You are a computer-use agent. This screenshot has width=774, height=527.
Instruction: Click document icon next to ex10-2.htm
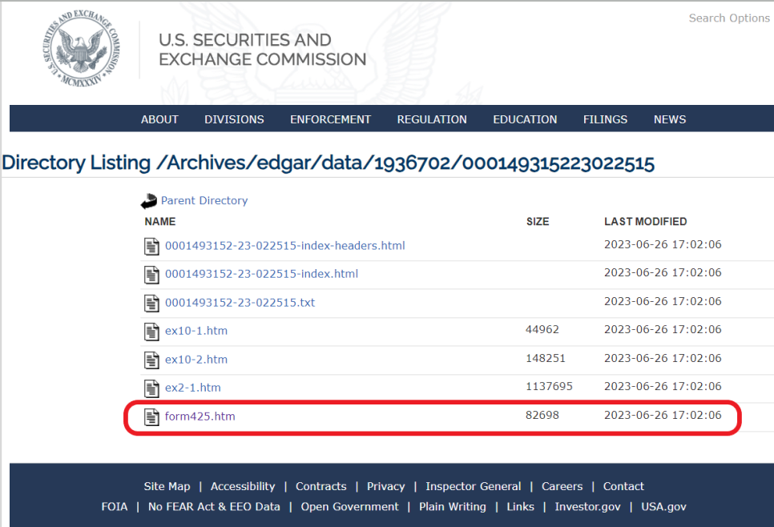151,360
